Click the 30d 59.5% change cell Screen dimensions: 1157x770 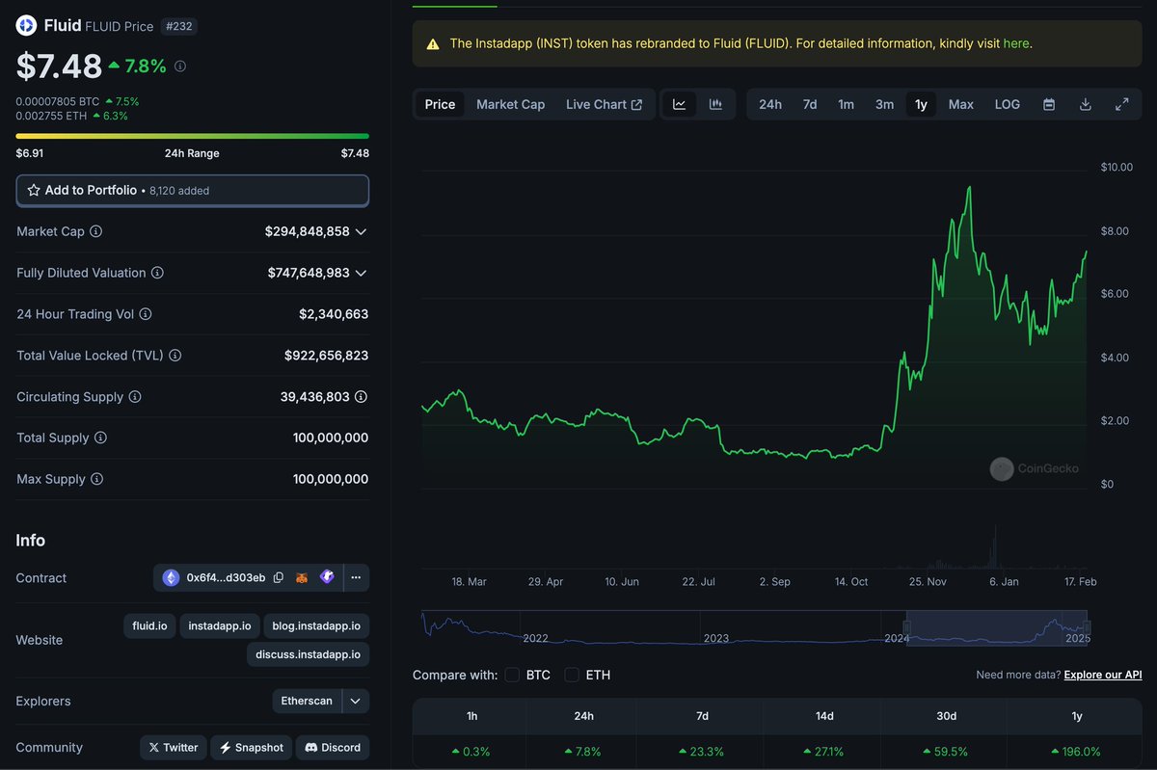(x=946, y=752)
